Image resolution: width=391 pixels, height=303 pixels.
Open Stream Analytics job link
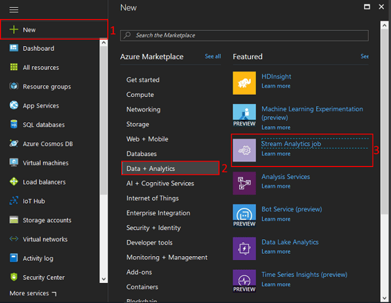[x=291, y=144]
